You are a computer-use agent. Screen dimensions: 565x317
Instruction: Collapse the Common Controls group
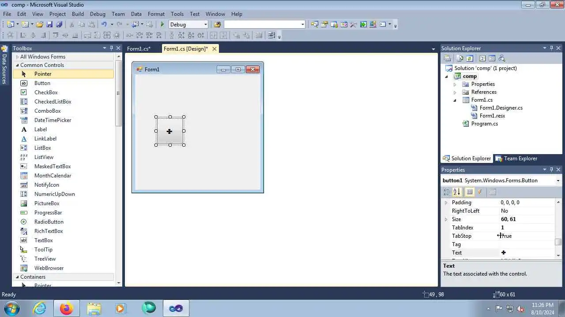point(17,65)
